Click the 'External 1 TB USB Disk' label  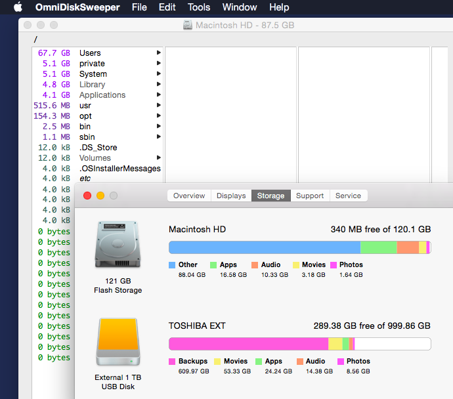(x=118, y=382)
